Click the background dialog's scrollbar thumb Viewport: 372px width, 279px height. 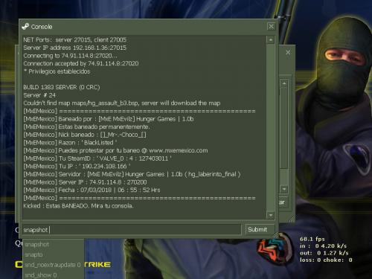point(284,128)
